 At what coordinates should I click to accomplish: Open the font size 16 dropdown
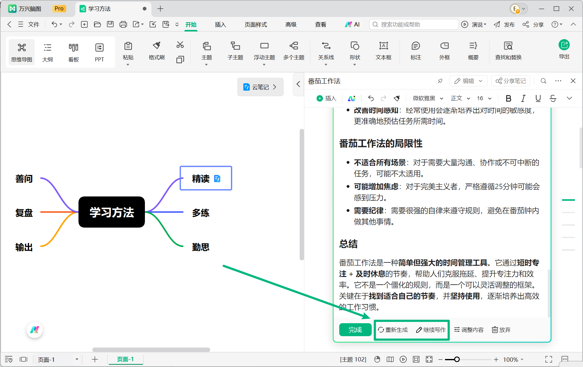pyautogui.click(x=484, y=98)
